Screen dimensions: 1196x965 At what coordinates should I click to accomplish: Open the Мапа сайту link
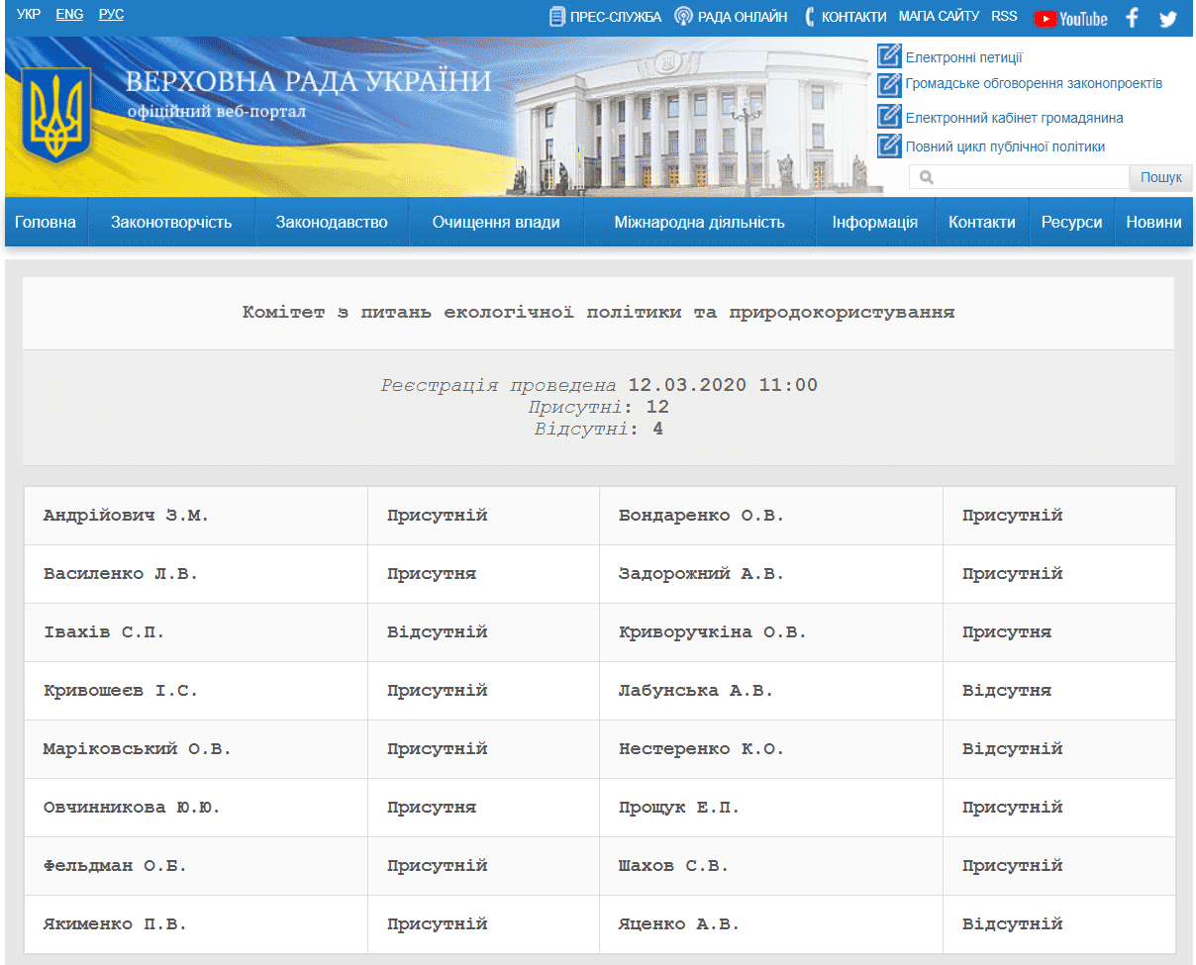click(x=939, y=16)
